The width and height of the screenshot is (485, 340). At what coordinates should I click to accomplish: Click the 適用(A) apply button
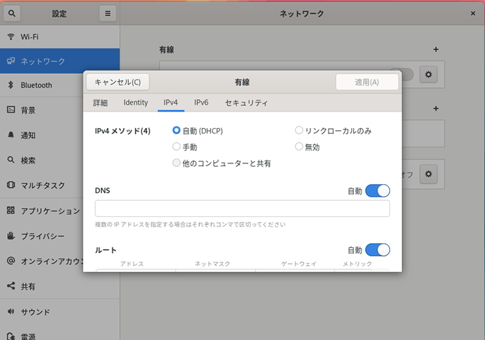tap(367, 82)
